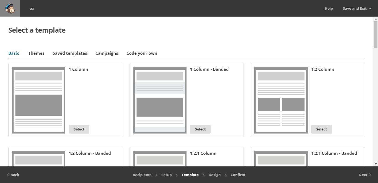Select the 1 Column template
This screenshot has width=378, height=183.
point(79,129)
